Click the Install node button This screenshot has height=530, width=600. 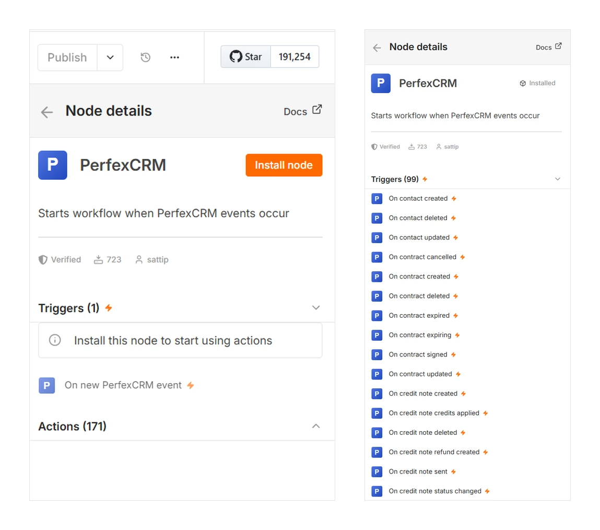(x=284, y=165)
